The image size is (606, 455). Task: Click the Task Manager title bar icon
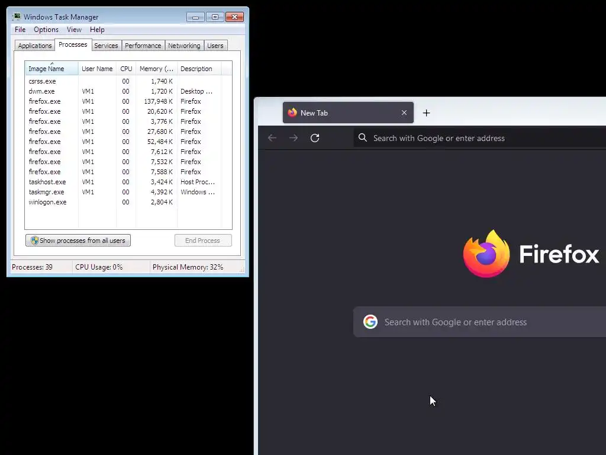point(16,17)
